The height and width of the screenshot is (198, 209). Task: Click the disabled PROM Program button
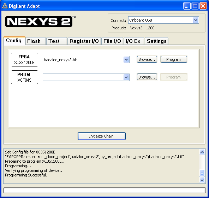pyautogui.click(x=174, y=77)
